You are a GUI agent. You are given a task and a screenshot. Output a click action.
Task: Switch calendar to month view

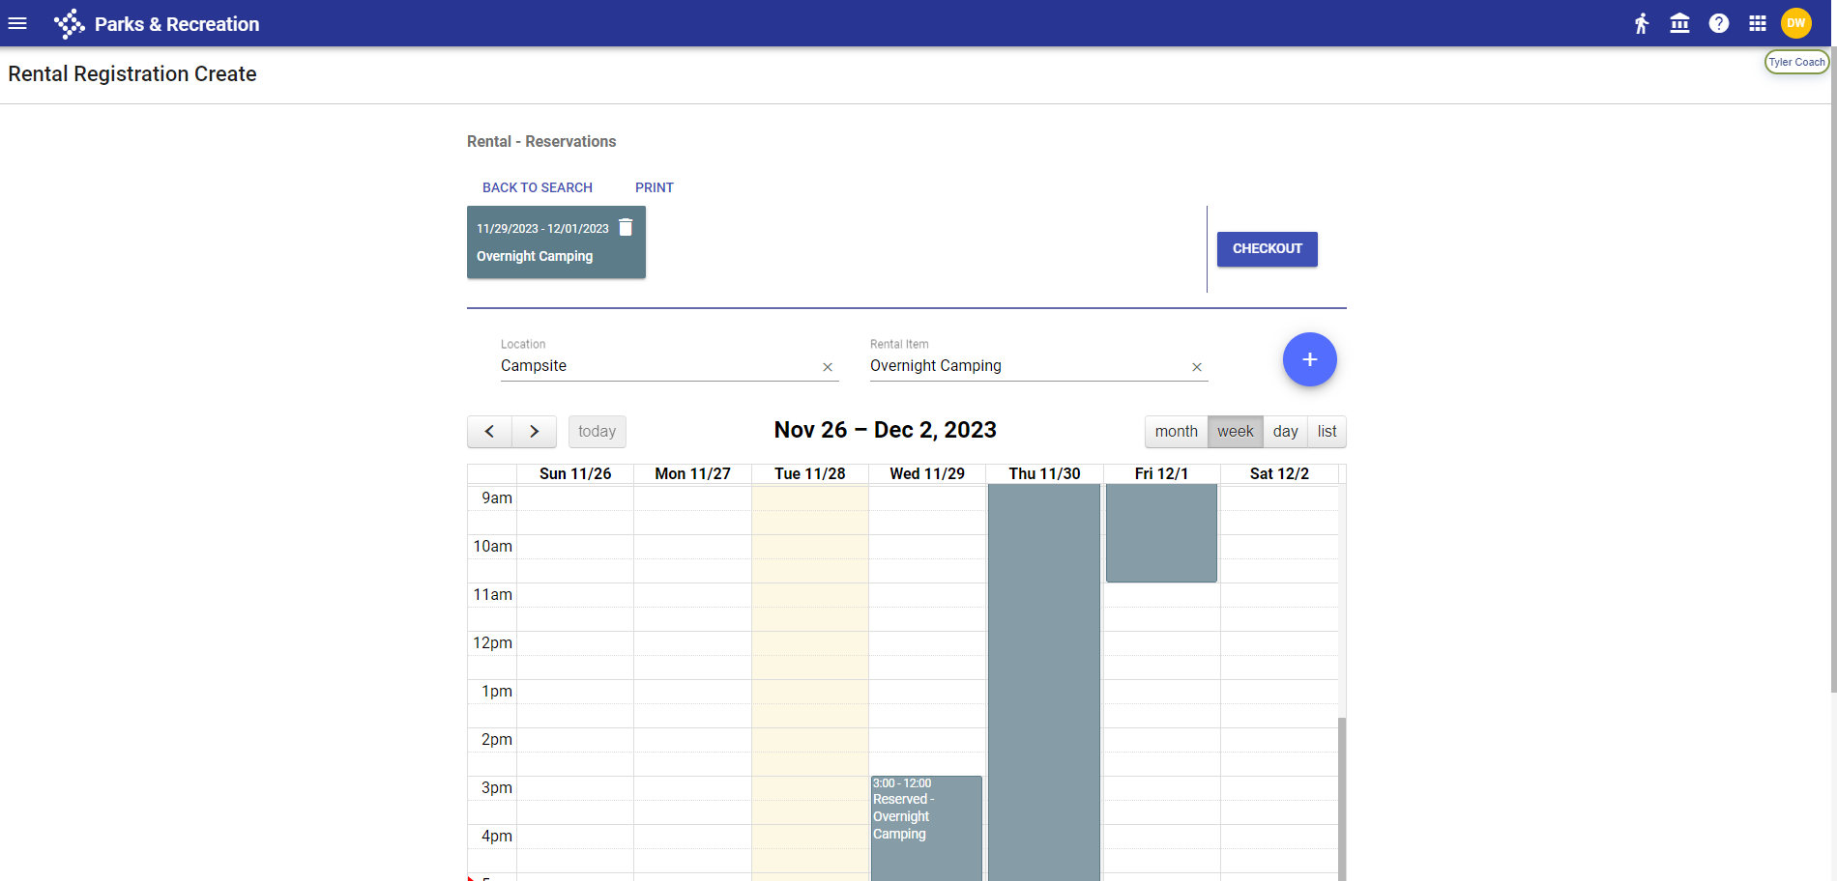pyautogui.click(x=1176, y=432)
